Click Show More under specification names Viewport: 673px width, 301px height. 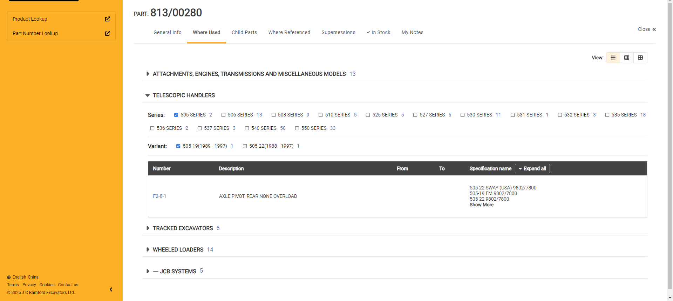(x=481, y=205)
